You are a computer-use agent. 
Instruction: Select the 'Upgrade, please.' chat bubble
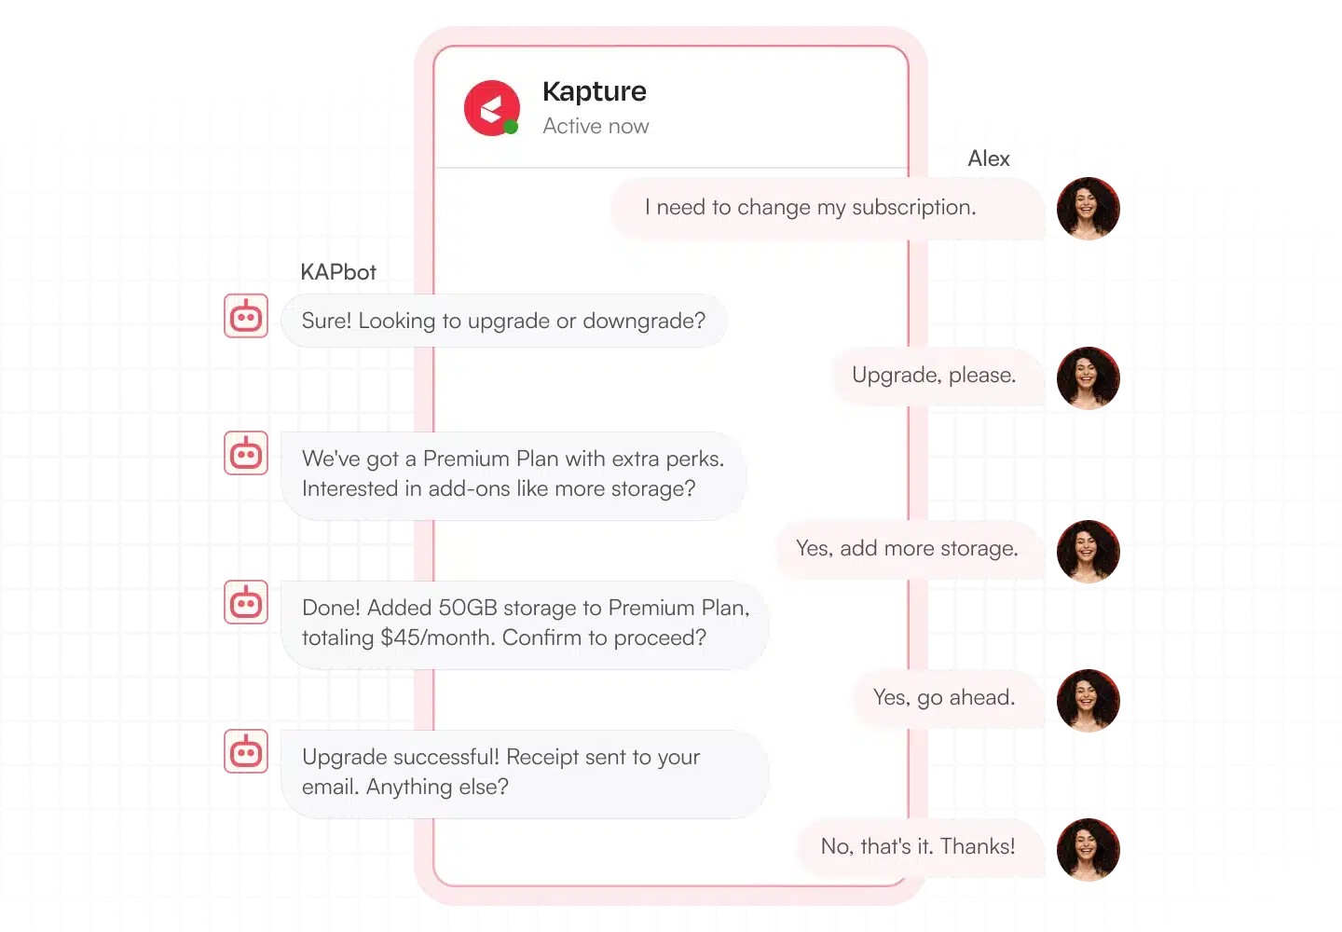(938, 376)
